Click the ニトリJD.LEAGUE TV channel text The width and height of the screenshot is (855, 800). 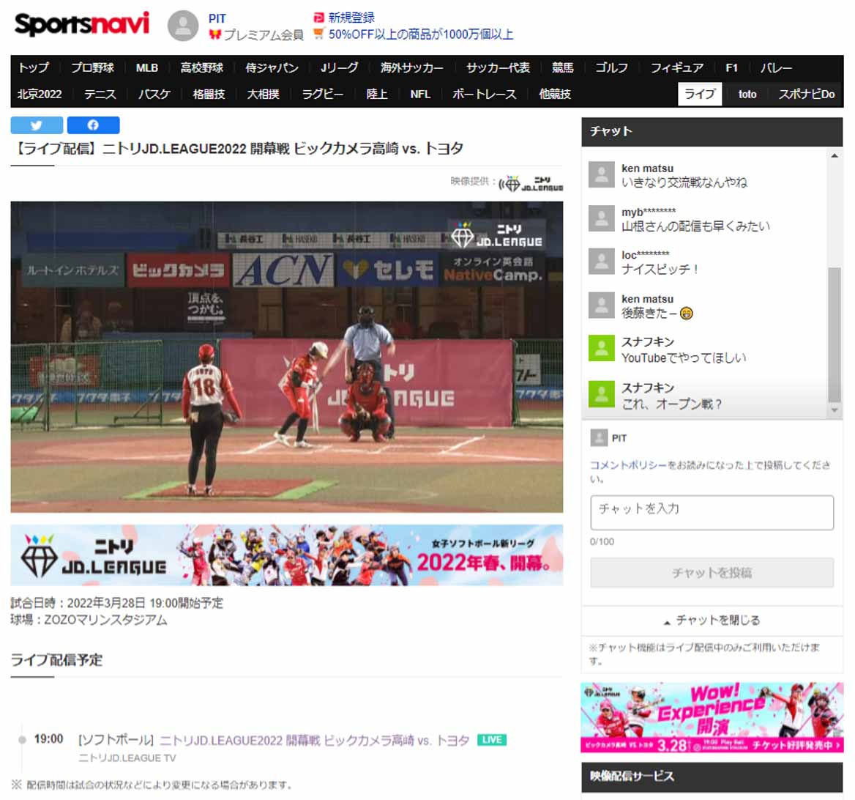coord(127,758)
